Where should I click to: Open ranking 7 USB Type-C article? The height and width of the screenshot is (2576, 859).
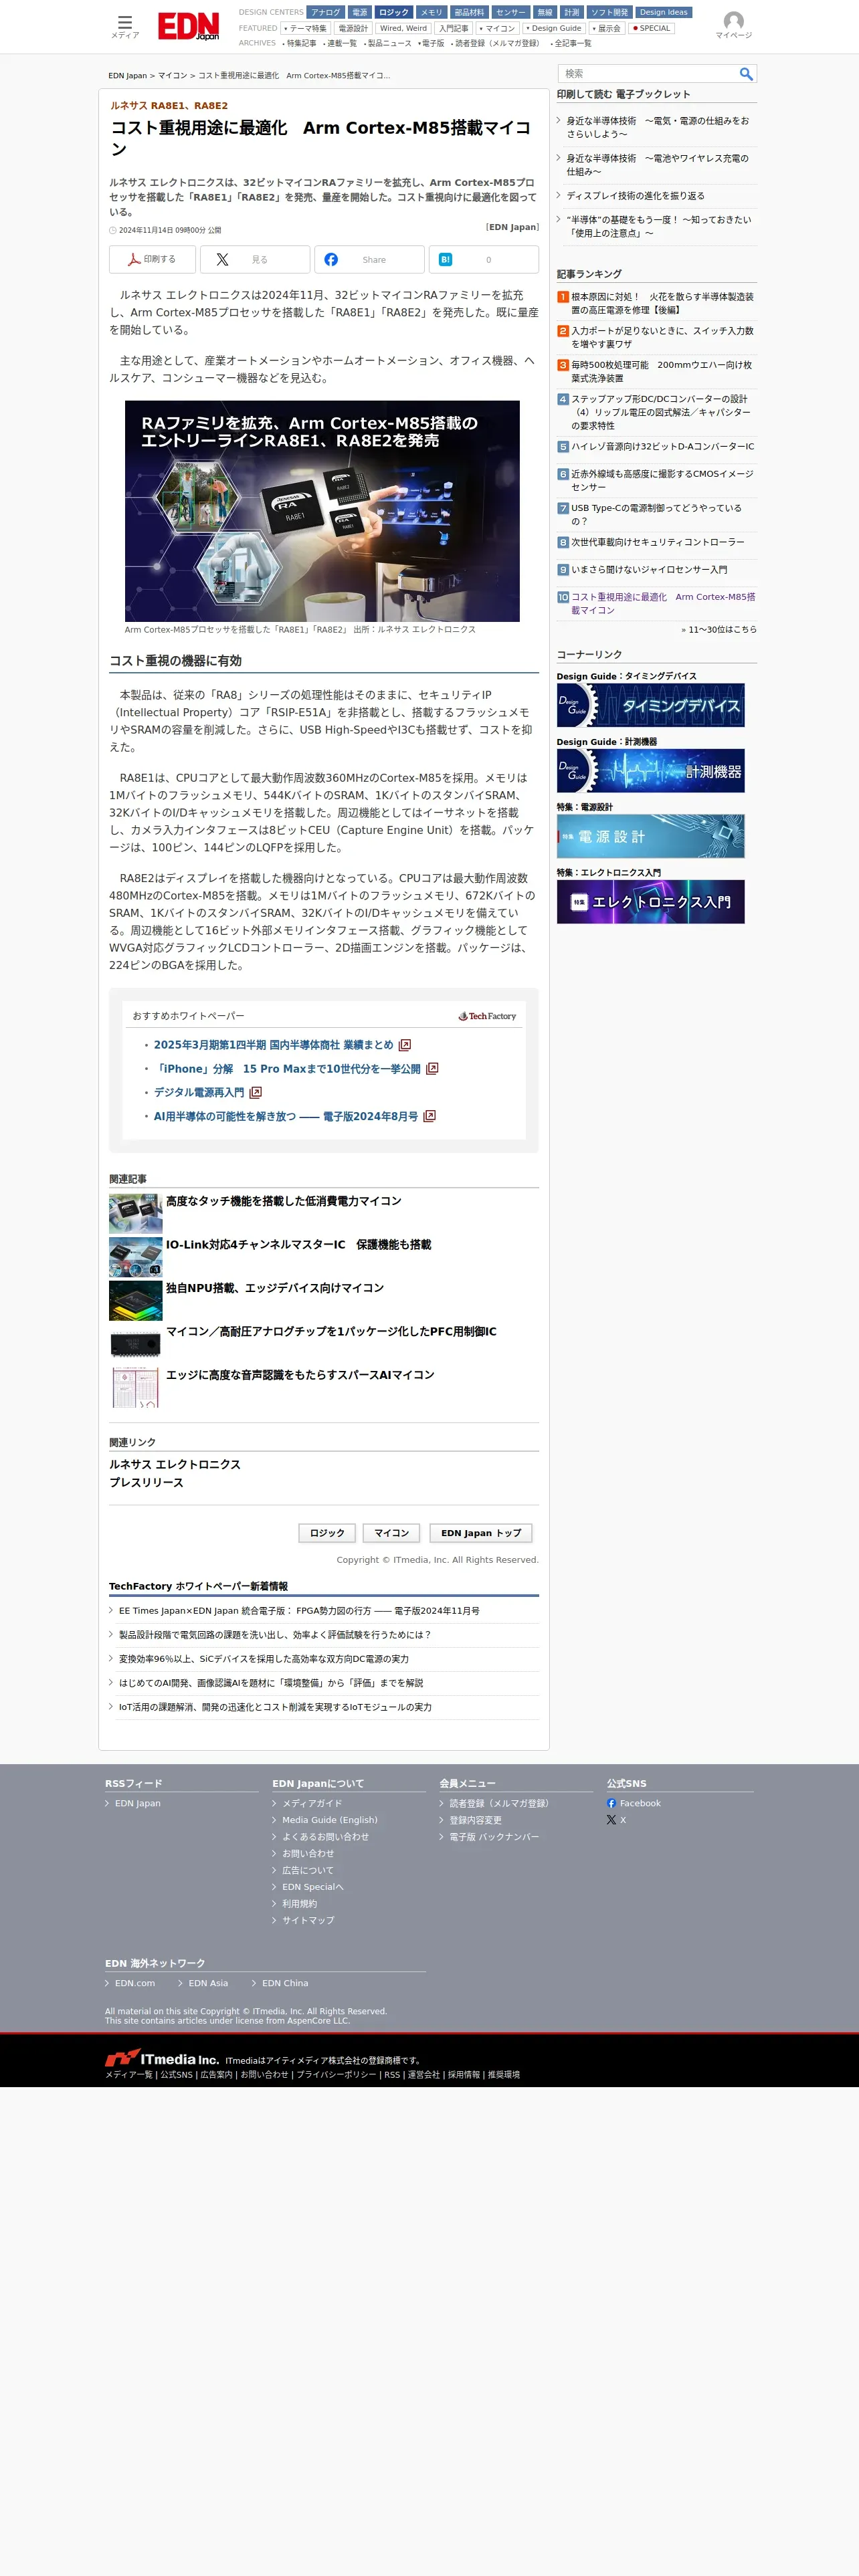656,515
